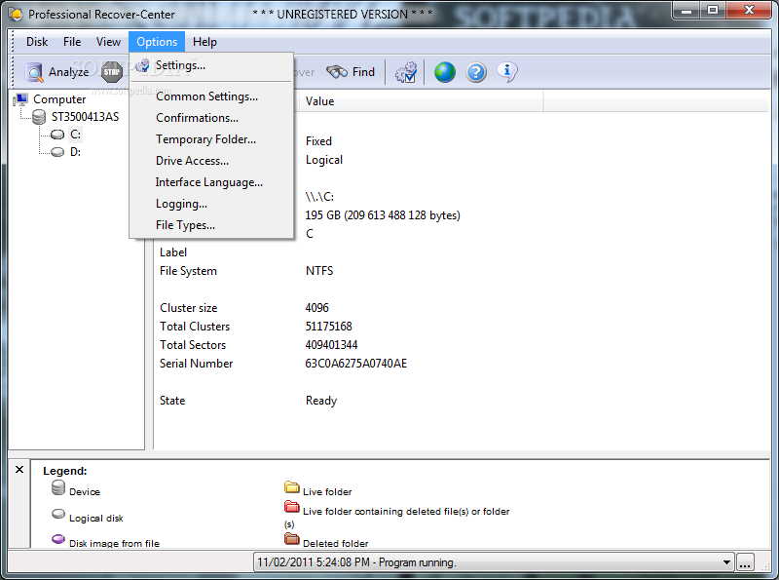The height and width of the screenshot is (580, 779).
Task: Select Drive Access... menu entry
Action: coord(211,161)
